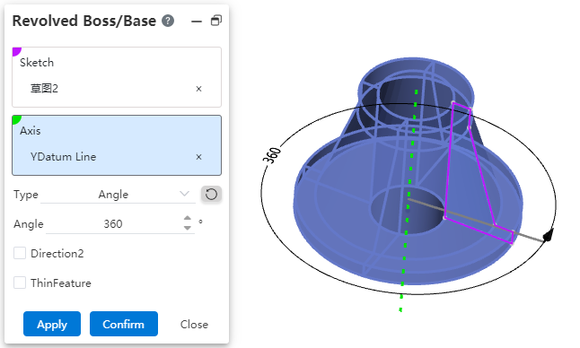Screen dimensions: 580x348
Task: Click the Apply button
Action: click(x=52, y=324)
